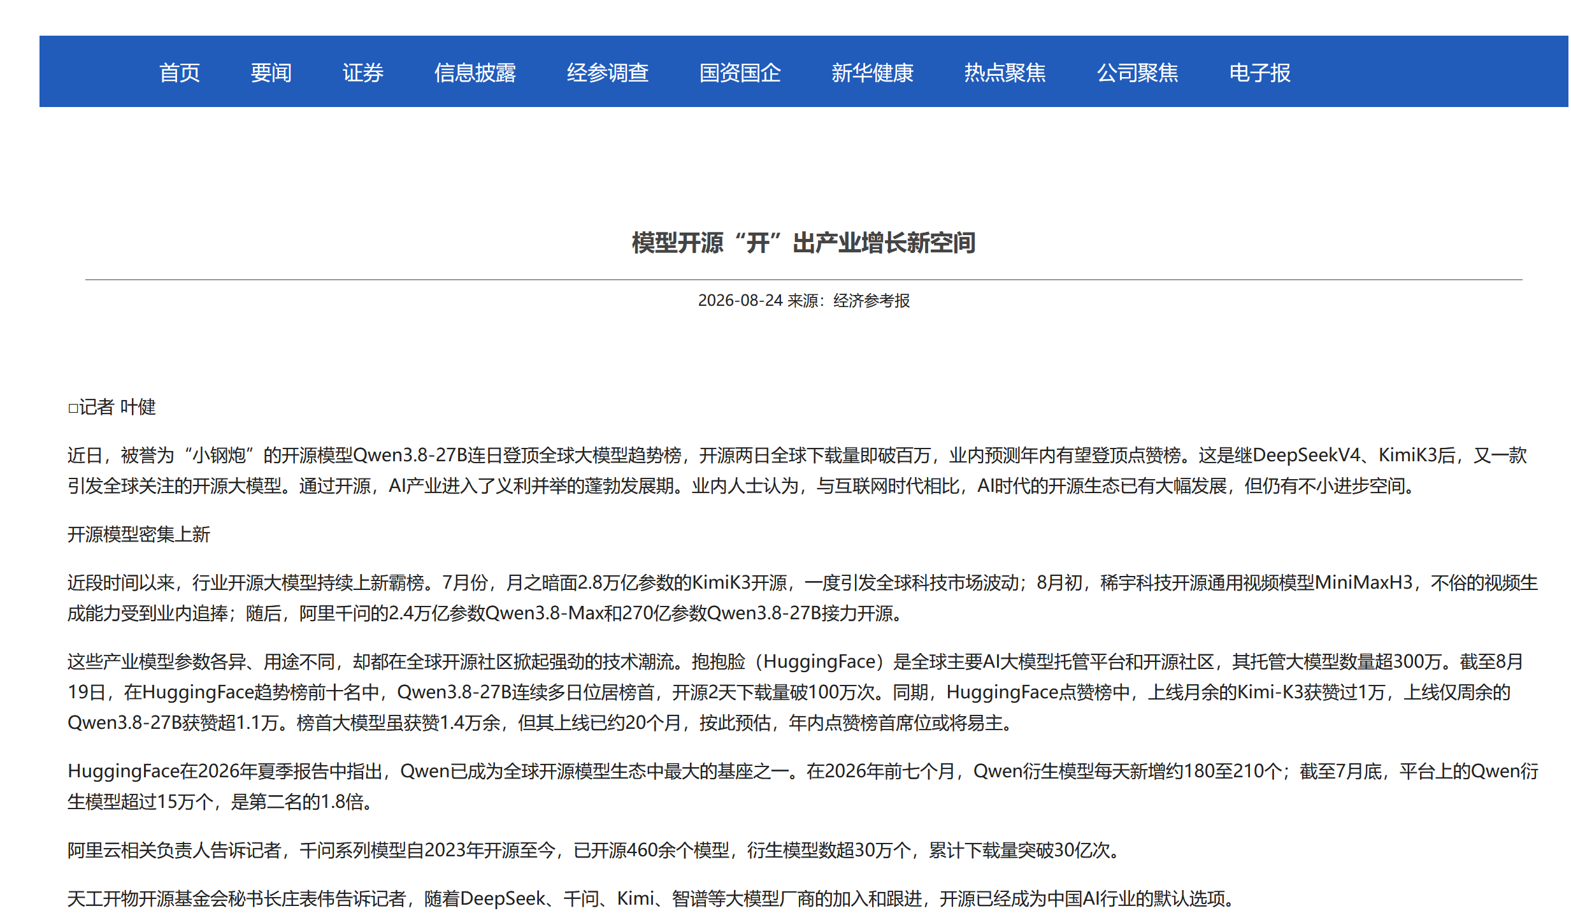The height and width of the screenshot is (920, 1571).
Task: Go to the 要闻 section
Action: point(271,73)
